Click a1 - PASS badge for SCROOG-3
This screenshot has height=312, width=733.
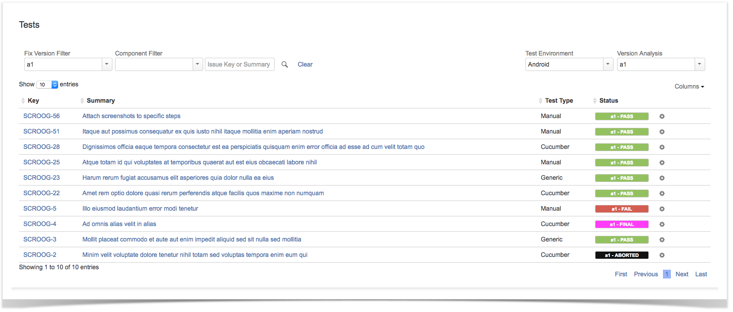tap(622, 240)
